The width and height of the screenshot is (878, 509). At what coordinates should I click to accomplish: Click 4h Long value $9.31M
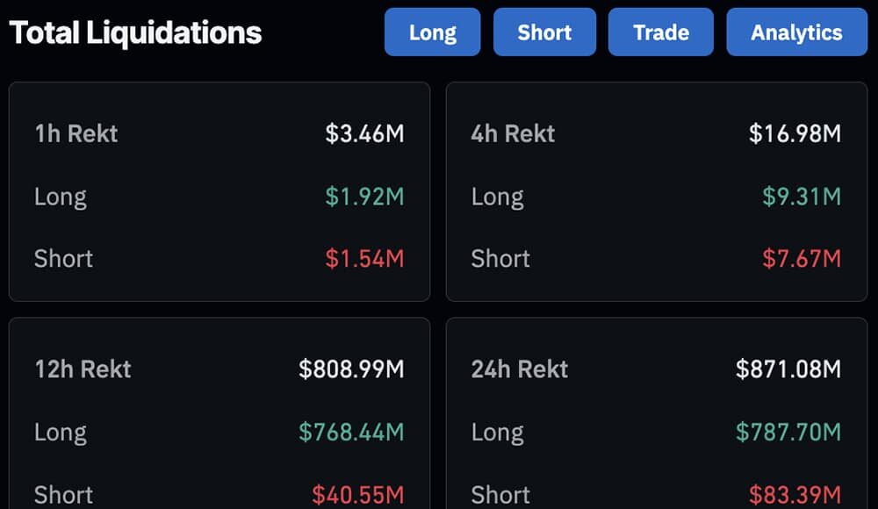click(802, 197)
